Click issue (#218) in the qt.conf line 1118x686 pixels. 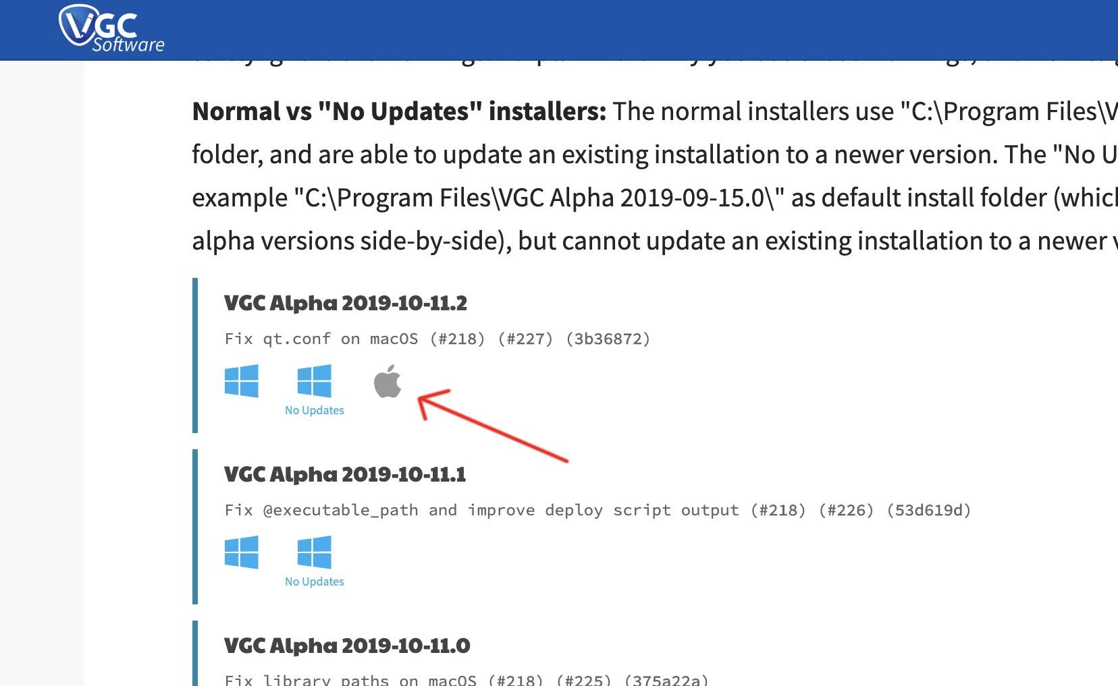point(458,339)
